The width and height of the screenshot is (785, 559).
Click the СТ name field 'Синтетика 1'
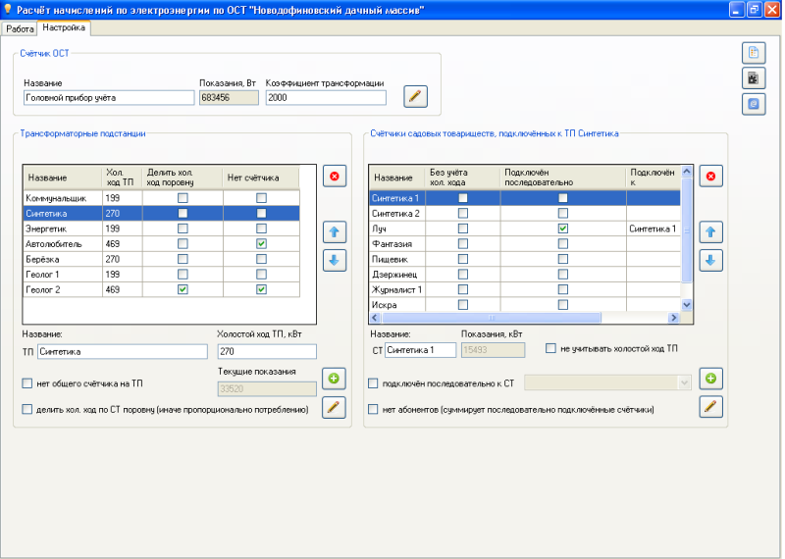point(421,350)
